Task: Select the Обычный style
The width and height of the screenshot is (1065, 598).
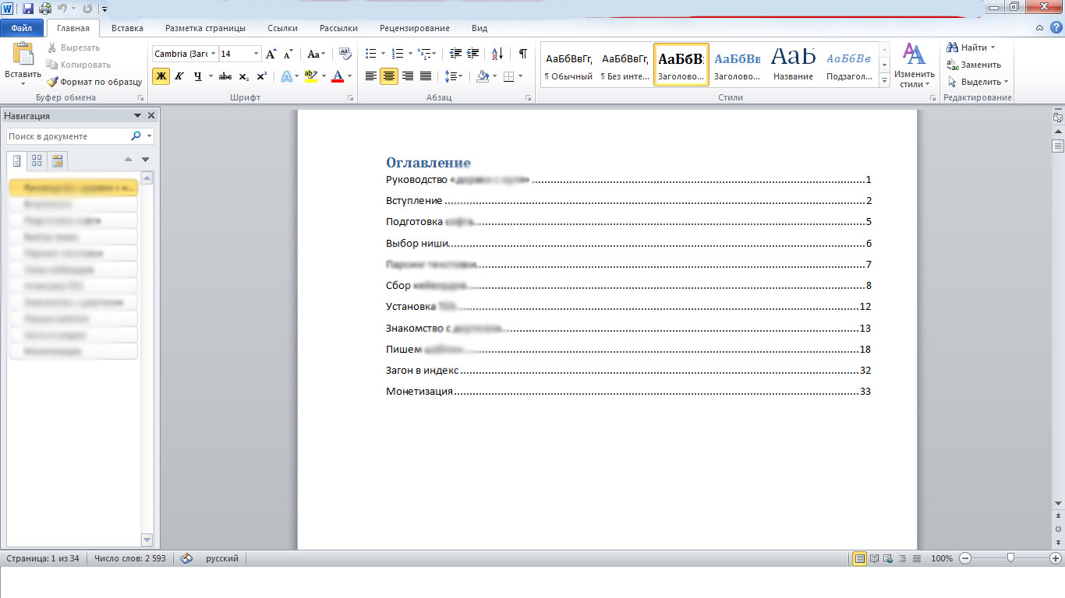Action: pos(568,65)
